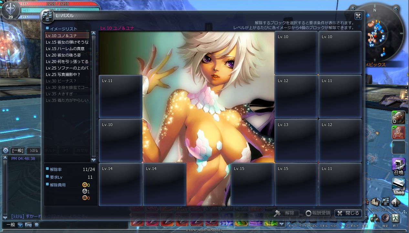Click the silver S coin icon

[x=85, y=191]
